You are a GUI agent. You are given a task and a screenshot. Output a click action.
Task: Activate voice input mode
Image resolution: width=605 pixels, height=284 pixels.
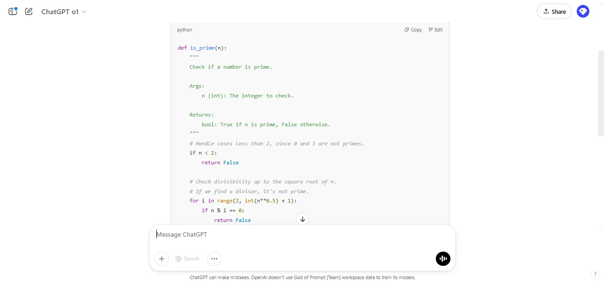pyautogui.click(x=443, y=259)
